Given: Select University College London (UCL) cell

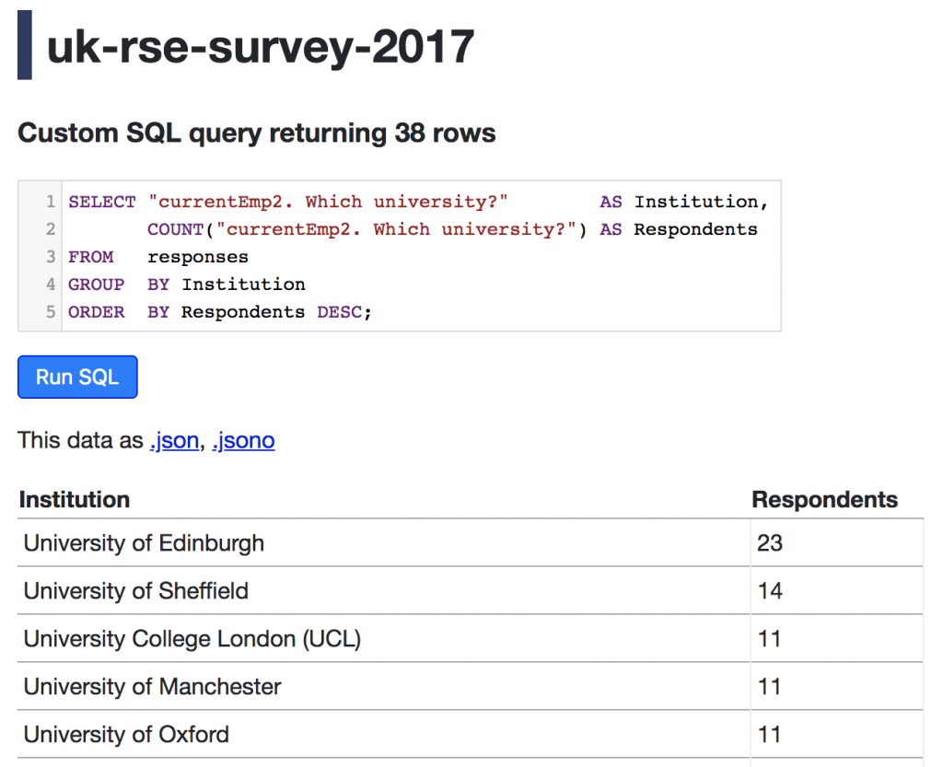Looking at the screenshot, I should point(192,639).
